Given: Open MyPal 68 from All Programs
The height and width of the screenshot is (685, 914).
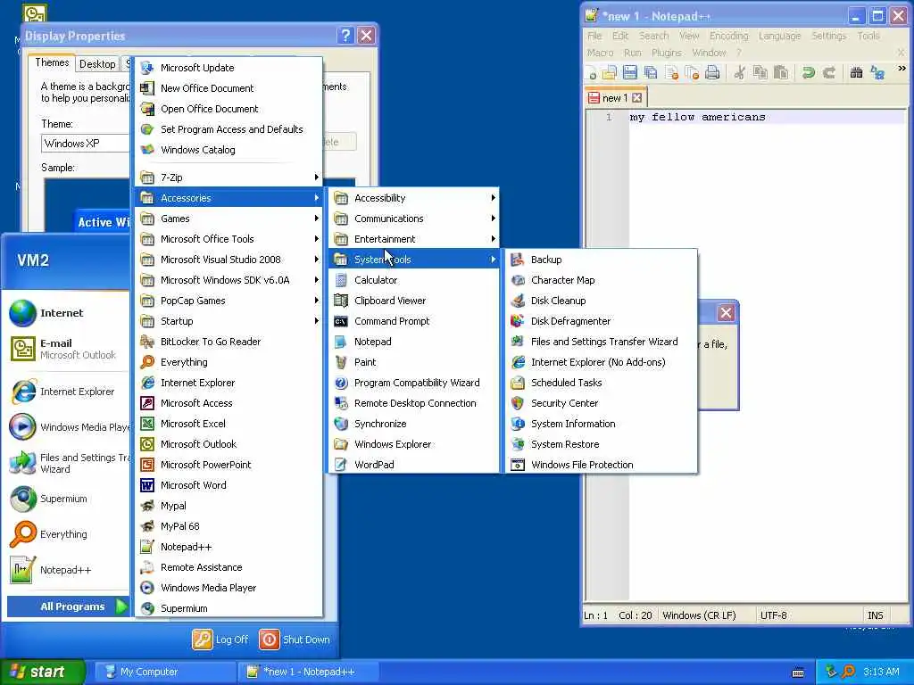Looking at the screenshot, I should (229, 526).
